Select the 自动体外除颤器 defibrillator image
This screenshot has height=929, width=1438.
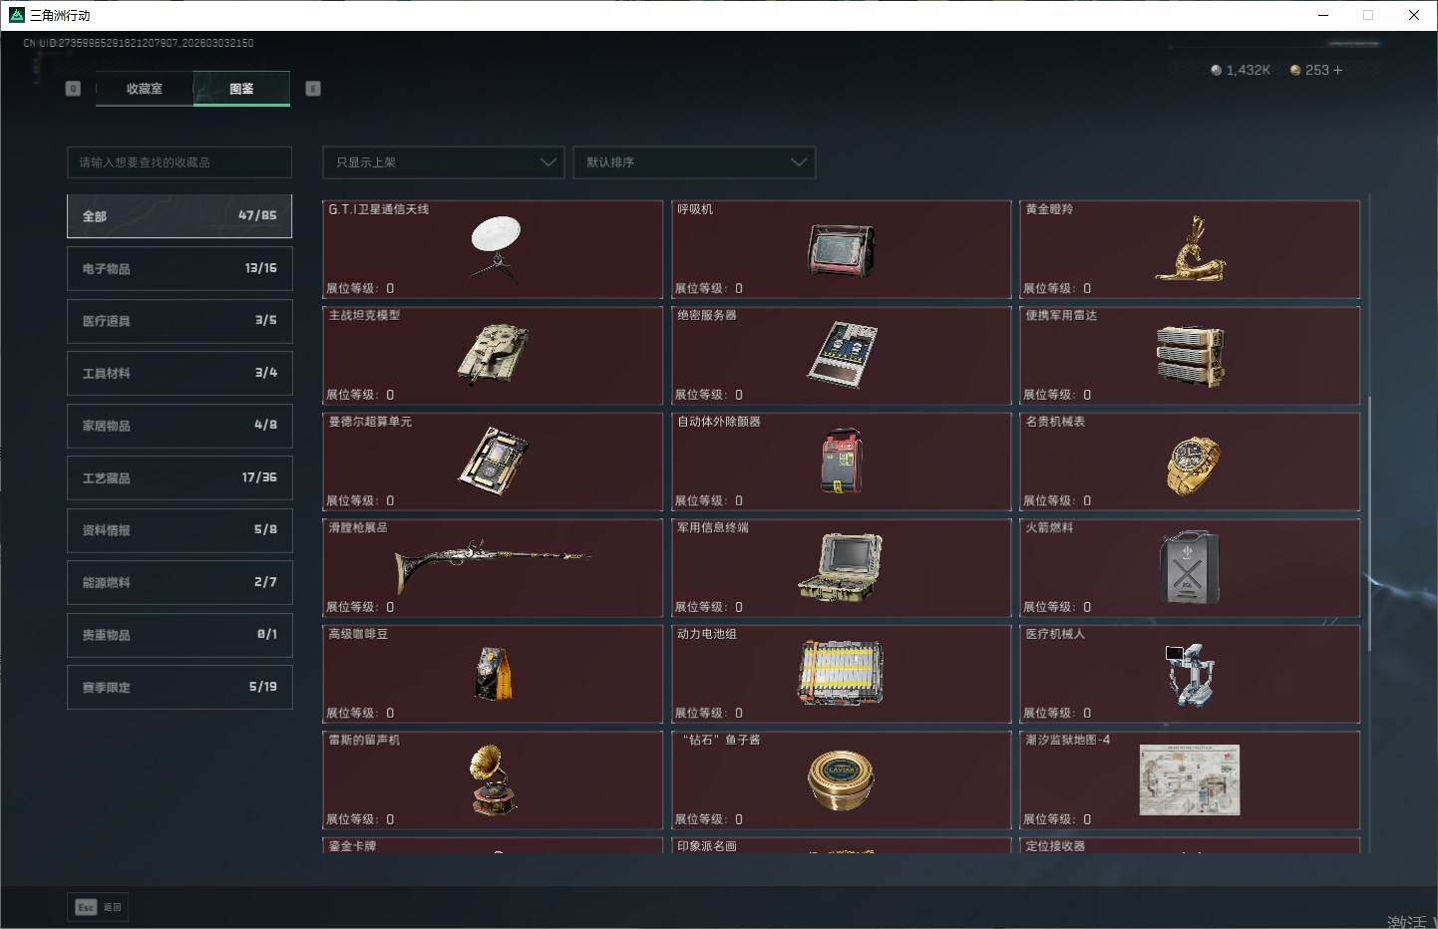[x=842, y=462]
